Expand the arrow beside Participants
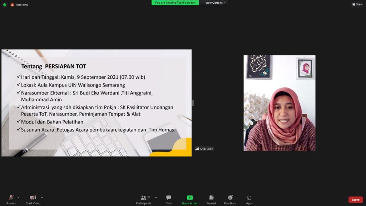Viewport: 366px width, 206px height. click(x=156, y=197)
